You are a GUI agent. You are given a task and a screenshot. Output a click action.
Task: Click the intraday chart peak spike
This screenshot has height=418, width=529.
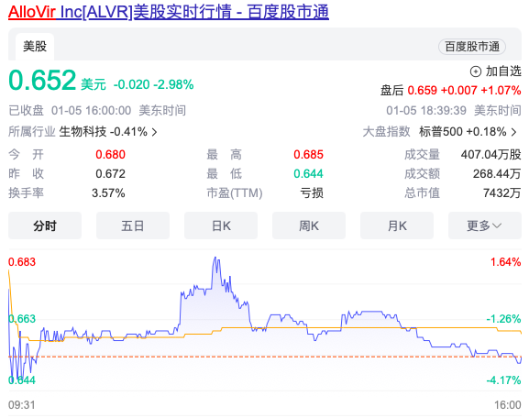pos(215,258)
